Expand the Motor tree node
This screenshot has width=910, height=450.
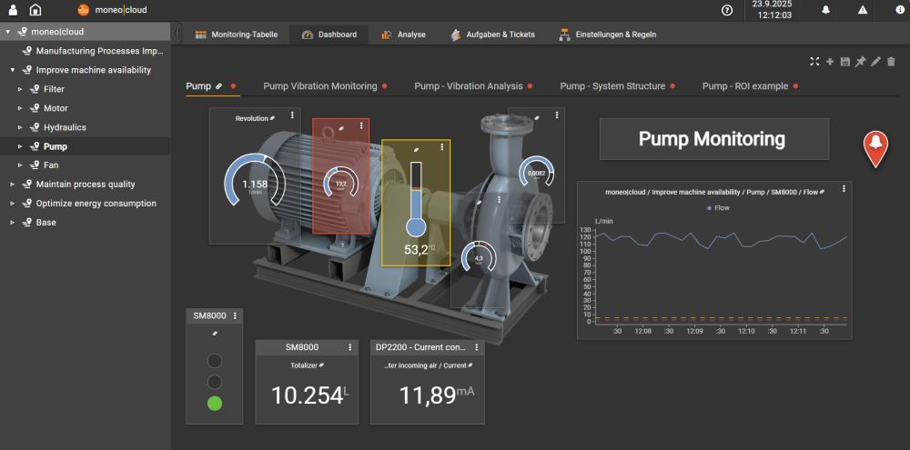point(20,108)
